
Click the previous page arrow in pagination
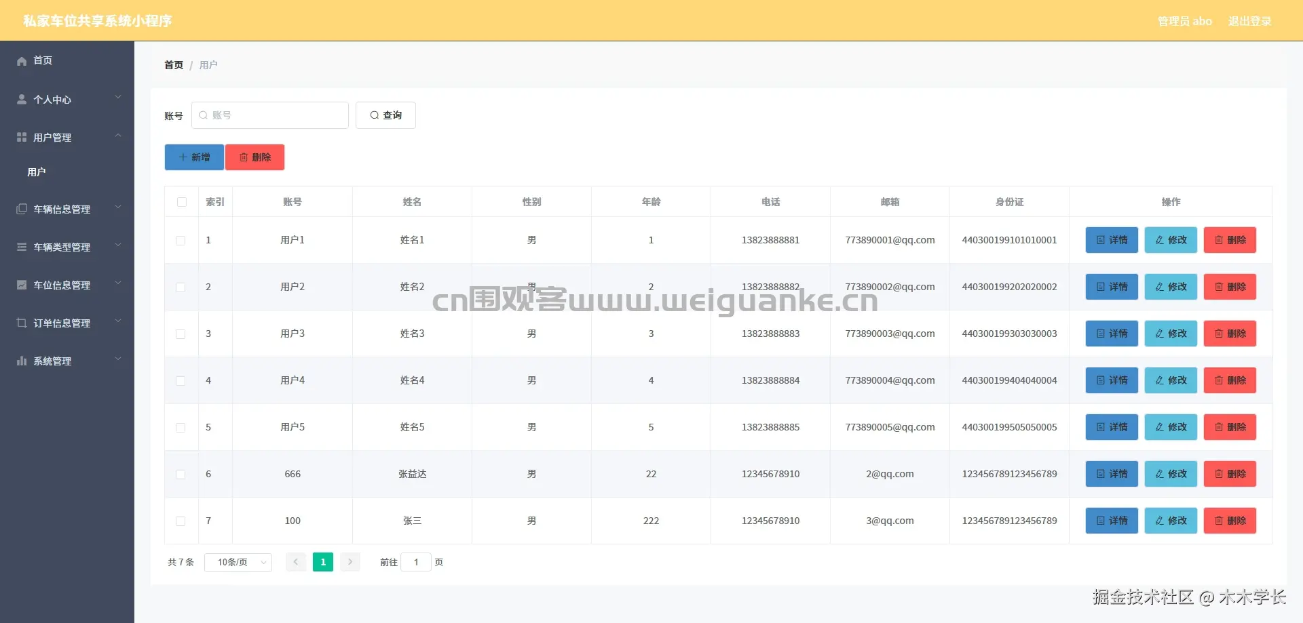[296, 562]
